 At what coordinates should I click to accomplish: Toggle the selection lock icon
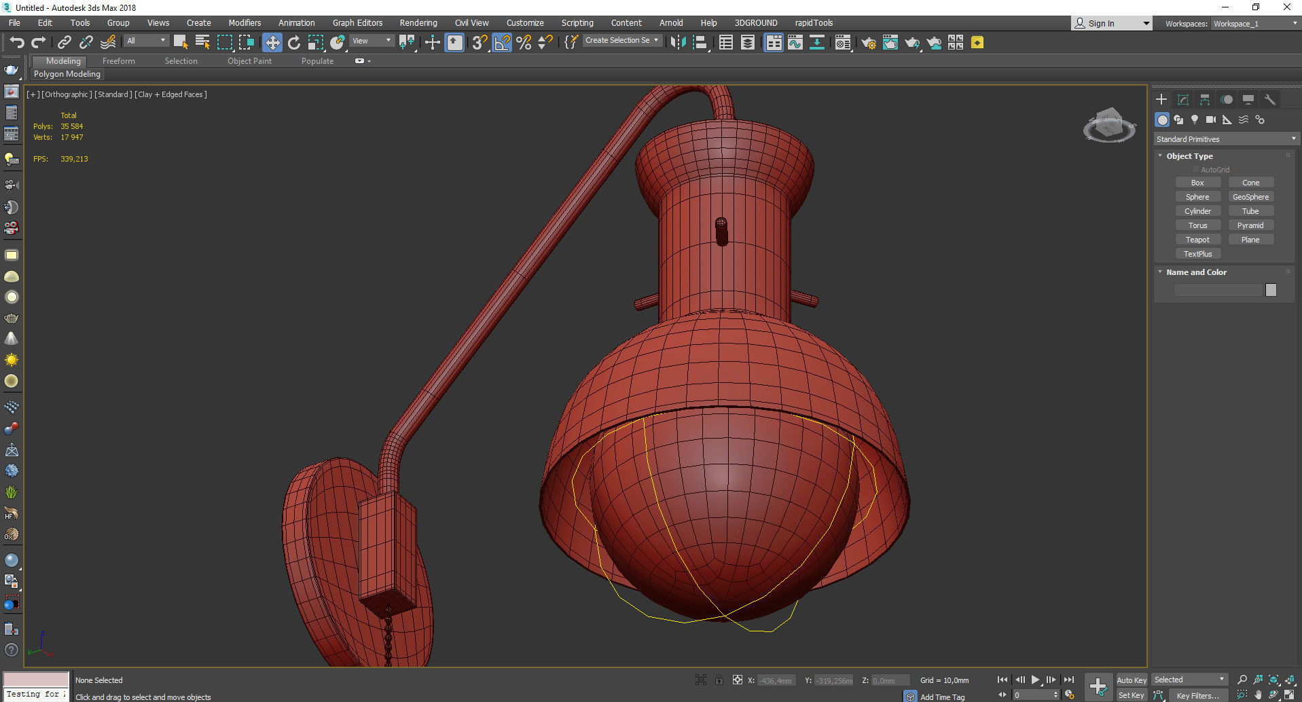[719, 680]
